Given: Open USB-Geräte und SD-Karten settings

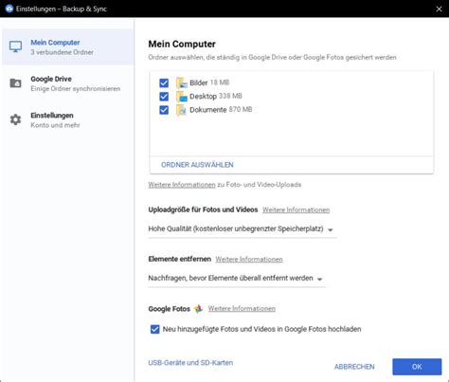Looking at the screenshot, I should tap(190, 363).
